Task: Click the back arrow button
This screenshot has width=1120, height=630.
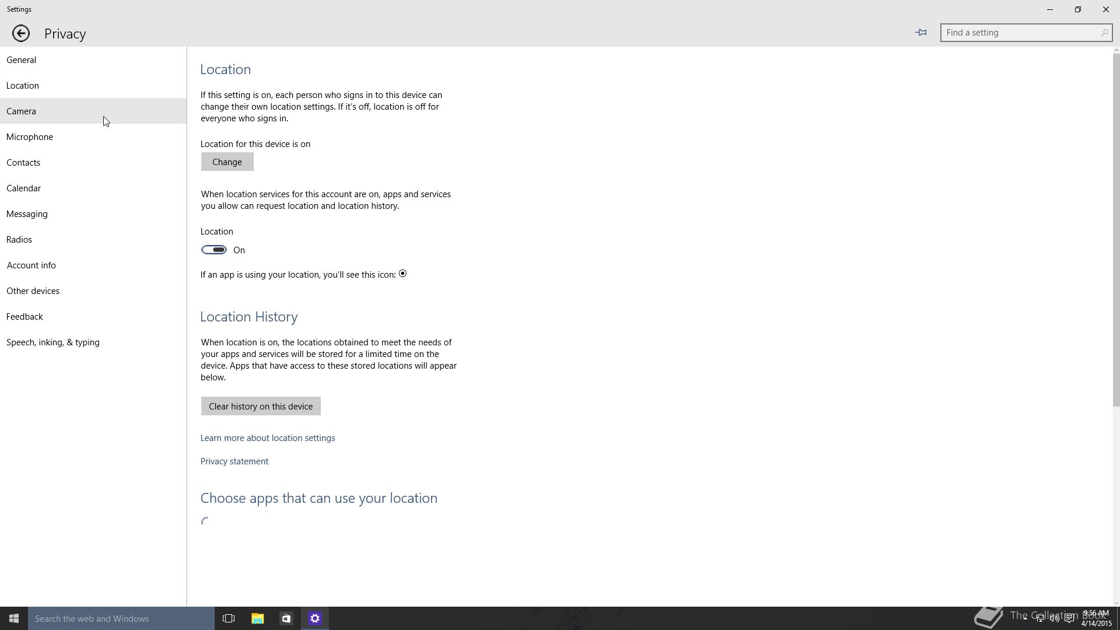Action: (21, 33)
